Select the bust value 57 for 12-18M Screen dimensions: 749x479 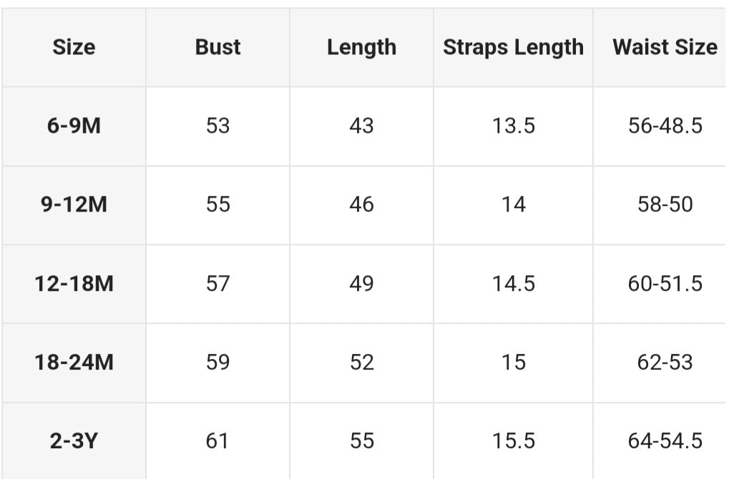tap(218, 284)
